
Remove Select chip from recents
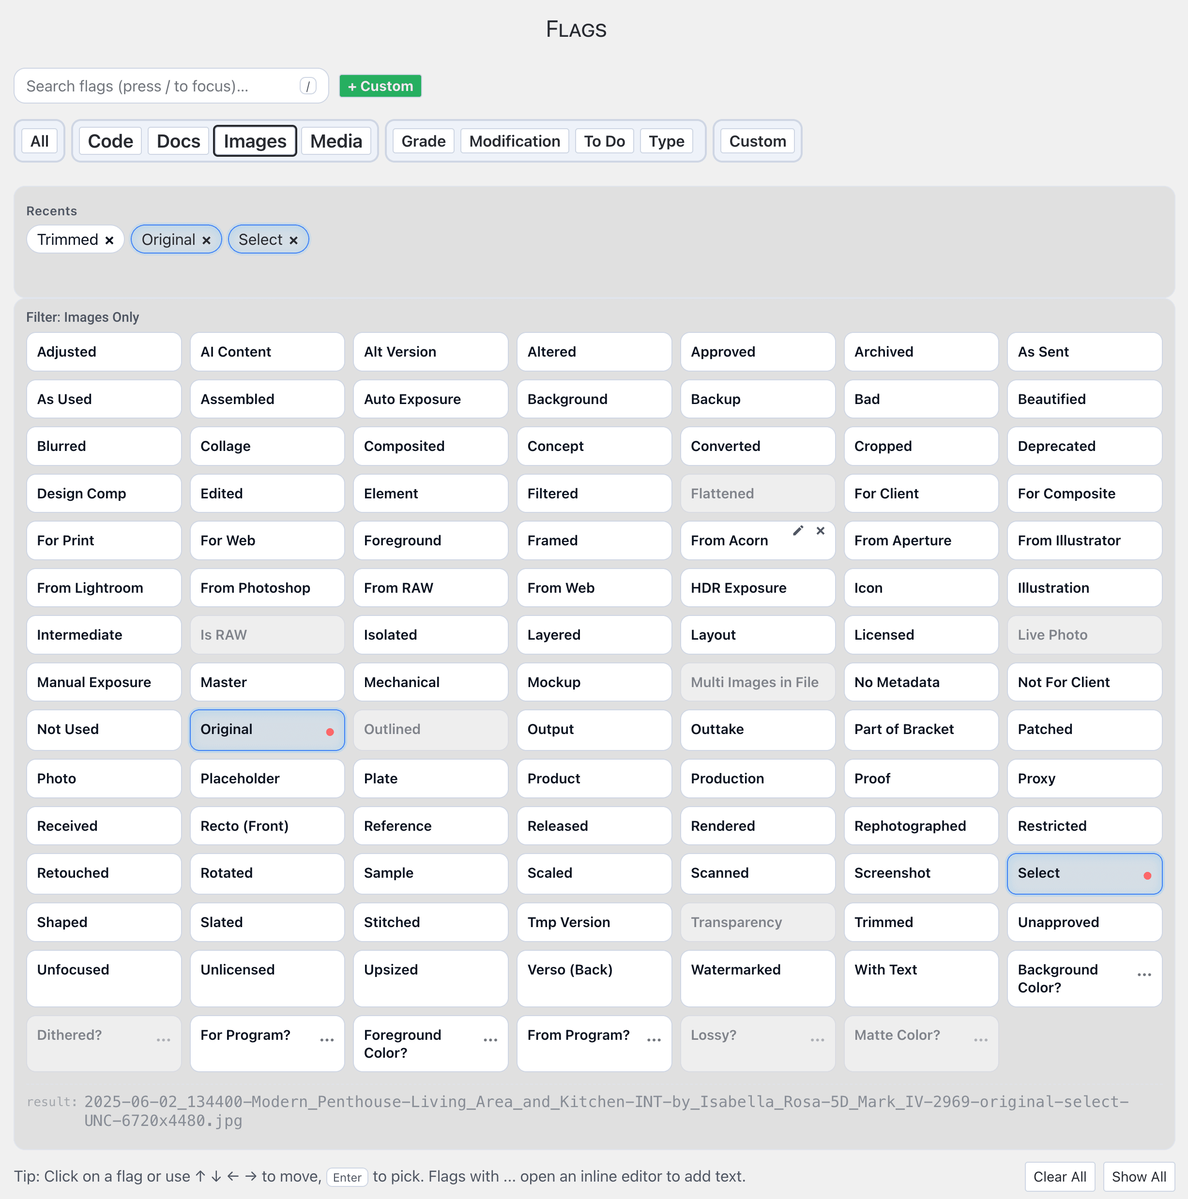pyautogui.click(x=294, y=240)
